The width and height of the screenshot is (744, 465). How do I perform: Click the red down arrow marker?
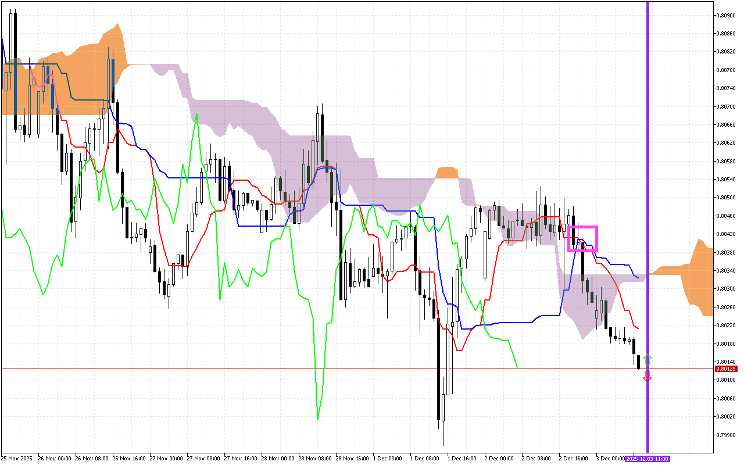coord(648,377)
